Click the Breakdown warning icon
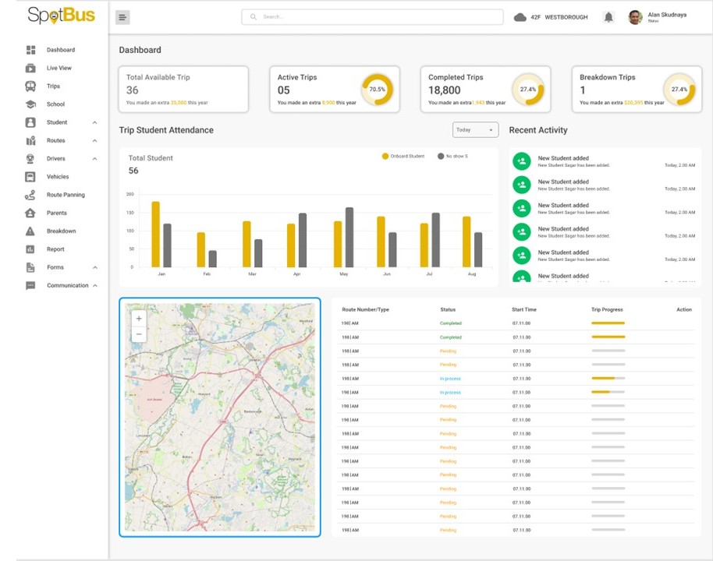 (28, 231)
